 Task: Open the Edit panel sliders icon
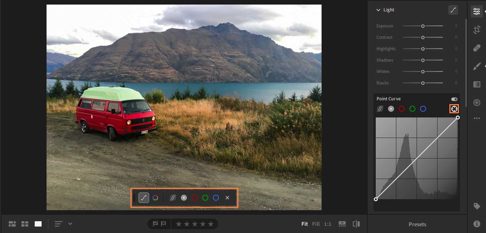click(x=476, y=11)
